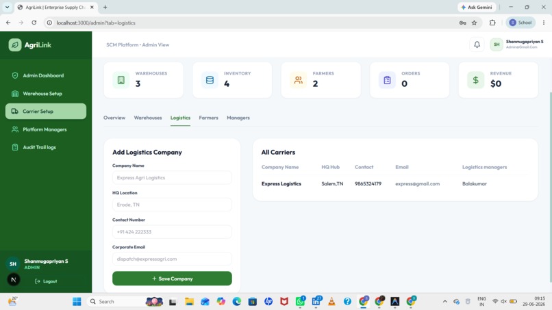The width and height of the screenshot is (552, 310).
Task: Open the browser extensions puzzle icon
Action: click(492, 23)
